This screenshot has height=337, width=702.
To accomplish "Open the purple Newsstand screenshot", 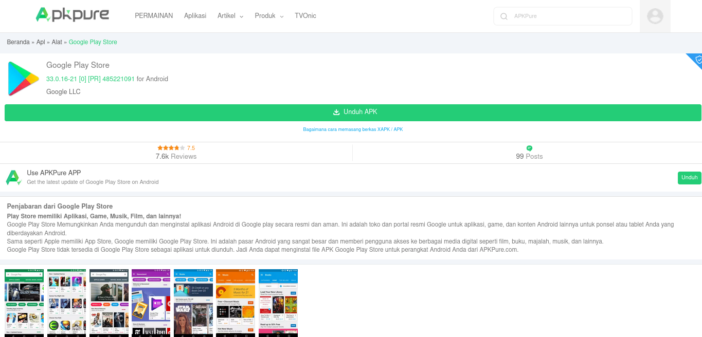I will point(151,303).
